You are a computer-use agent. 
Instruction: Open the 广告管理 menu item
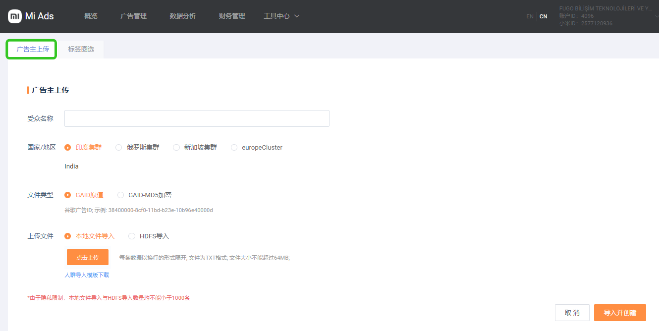click(x=133, y=16)
